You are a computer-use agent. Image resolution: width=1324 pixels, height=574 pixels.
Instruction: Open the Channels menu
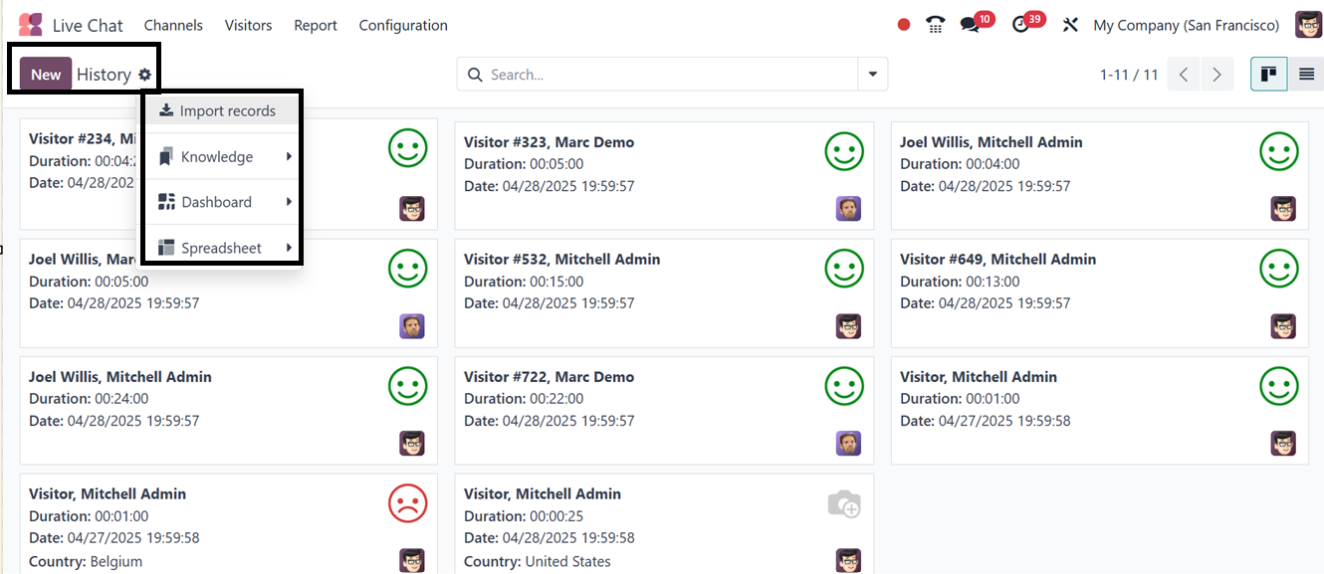point(173,25)
